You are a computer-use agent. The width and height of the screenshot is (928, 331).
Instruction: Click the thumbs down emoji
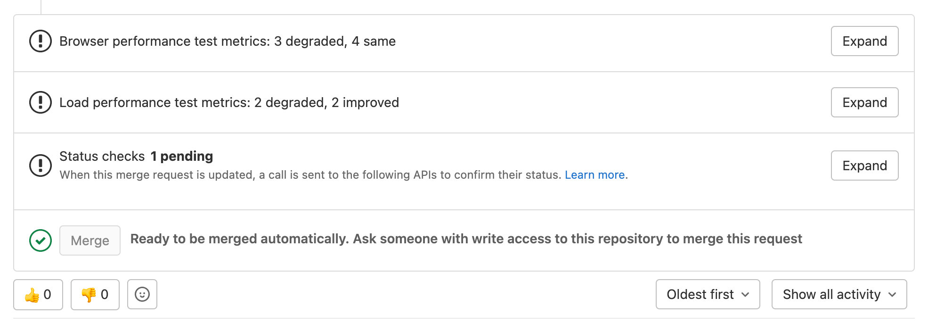click(89, 295)
